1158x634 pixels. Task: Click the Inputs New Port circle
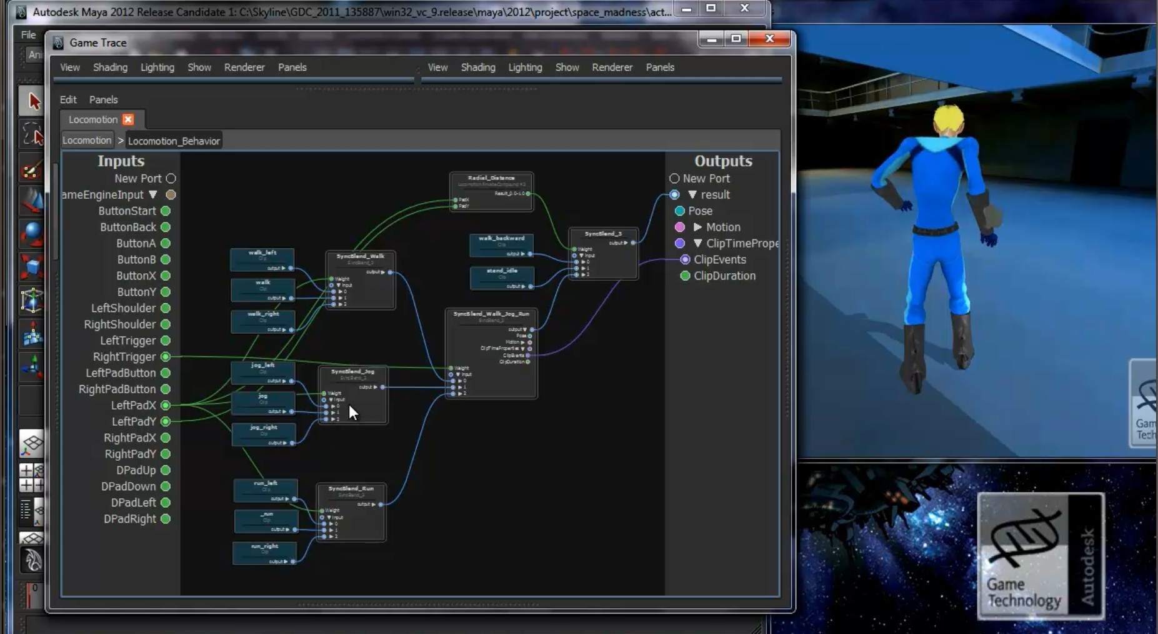click(x=171, y=179)
